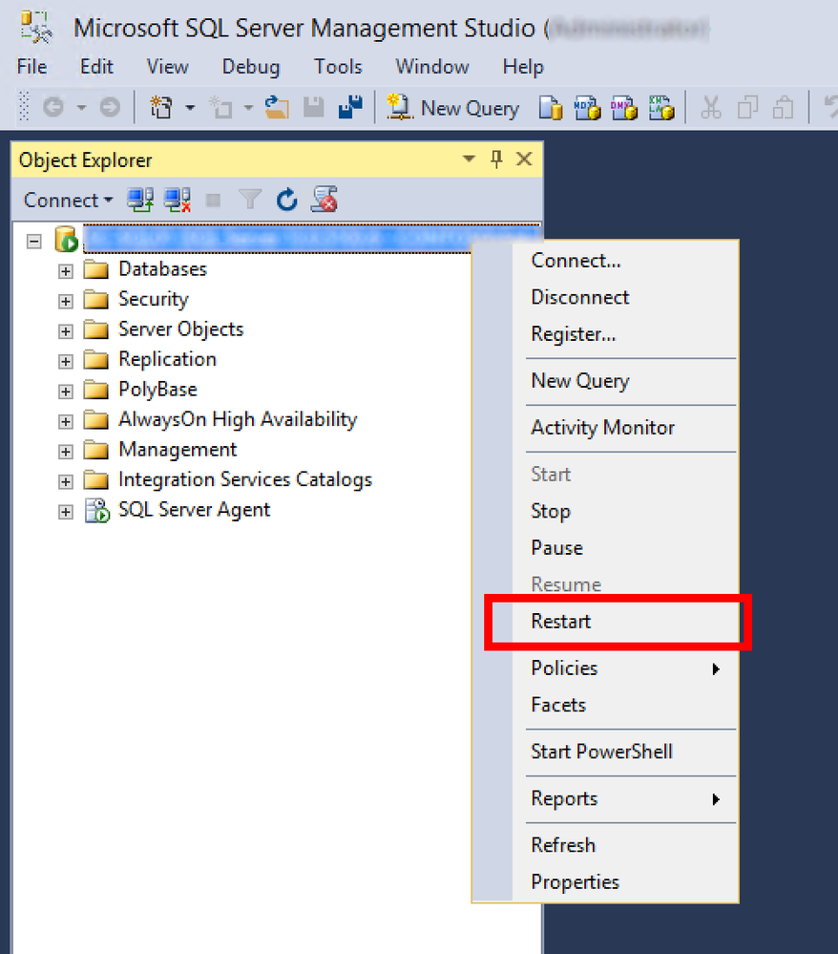
Task: Click the Analysis Services MDX Query icon
Action: pyautogui.click(x=587, y=108)
